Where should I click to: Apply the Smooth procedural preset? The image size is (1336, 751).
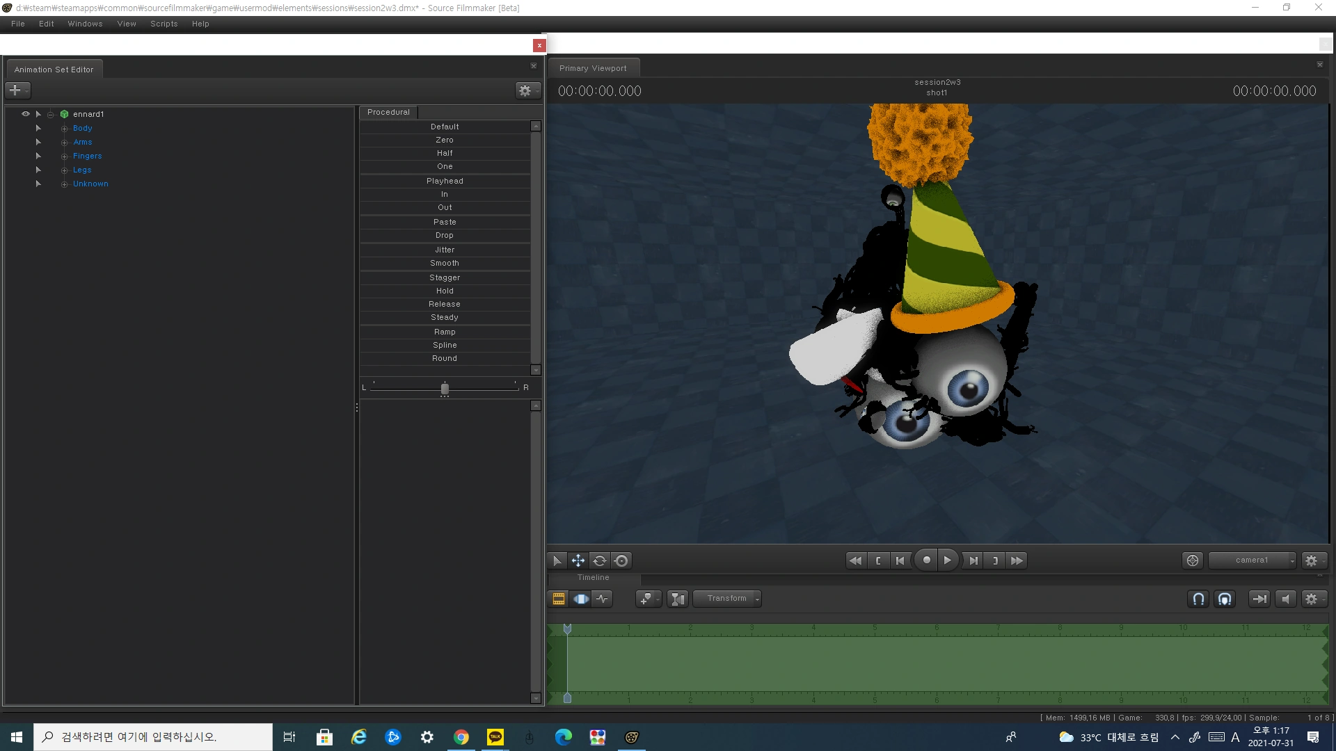445,263
